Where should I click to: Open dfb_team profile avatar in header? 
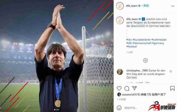(x=120, y=6)
